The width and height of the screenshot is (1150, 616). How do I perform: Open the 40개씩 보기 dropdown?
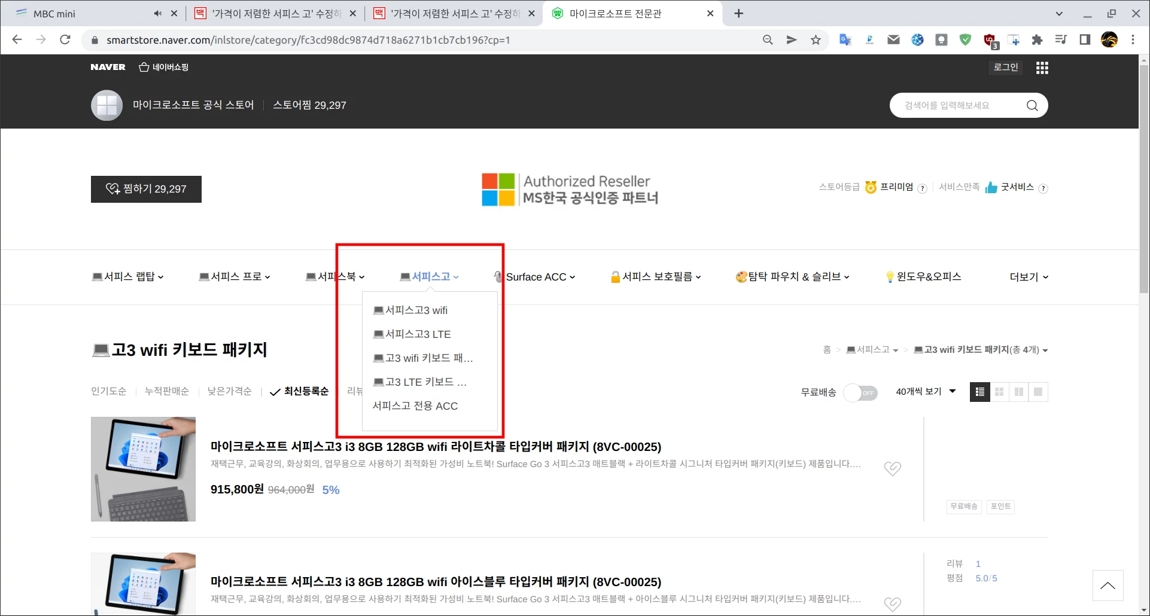point(926,391)
